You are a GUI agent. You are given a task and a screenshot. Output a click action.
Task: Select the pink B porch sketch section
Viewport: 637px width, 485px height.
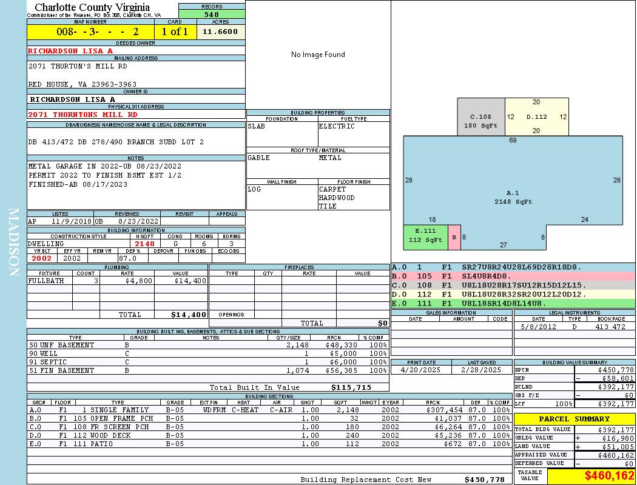454,237
